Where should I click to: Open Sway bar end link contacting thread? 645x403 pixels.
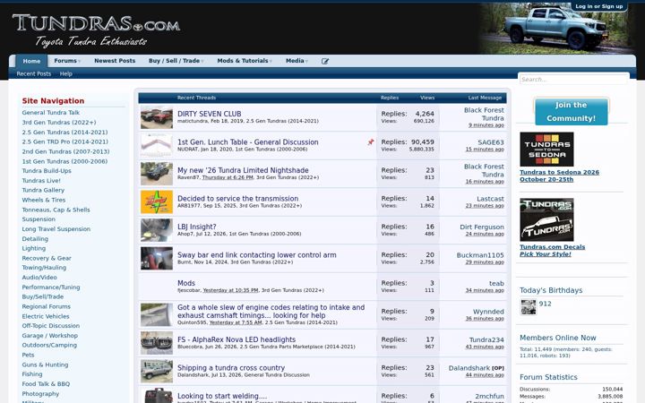[257, 255]
